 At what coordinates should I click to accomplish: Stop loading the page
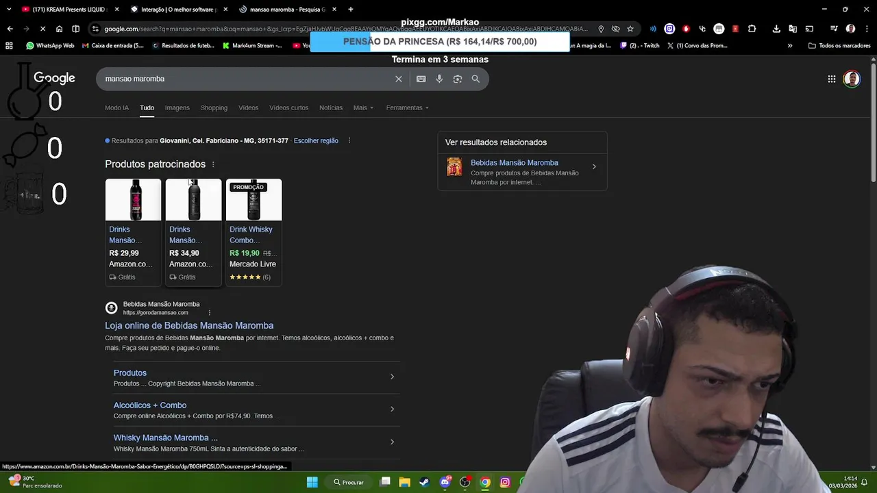pos(42,29)
